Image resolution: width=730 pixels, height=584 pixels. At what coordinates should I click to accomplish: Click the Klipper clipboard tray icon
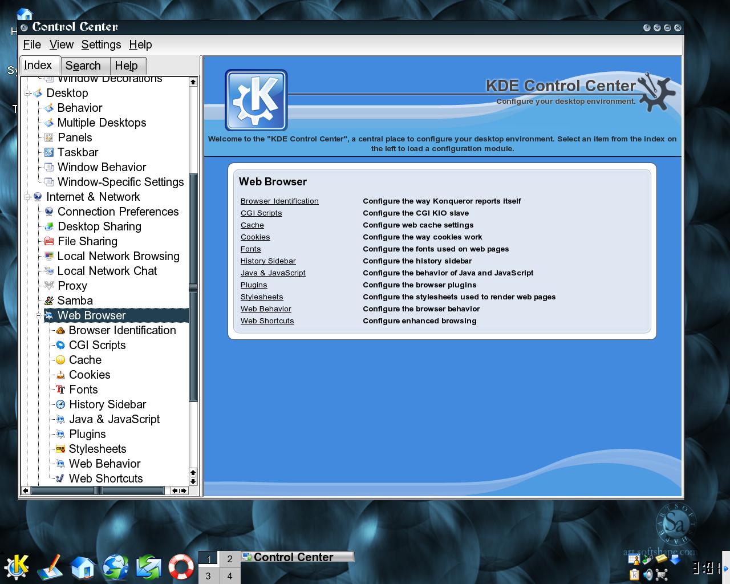coord(634,574)
